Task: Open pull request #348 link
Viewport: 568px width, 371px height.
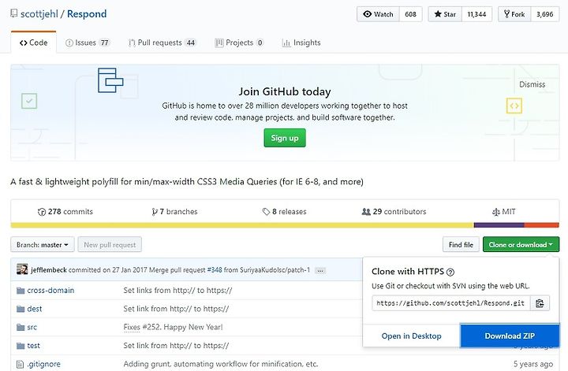Action: 215,269
